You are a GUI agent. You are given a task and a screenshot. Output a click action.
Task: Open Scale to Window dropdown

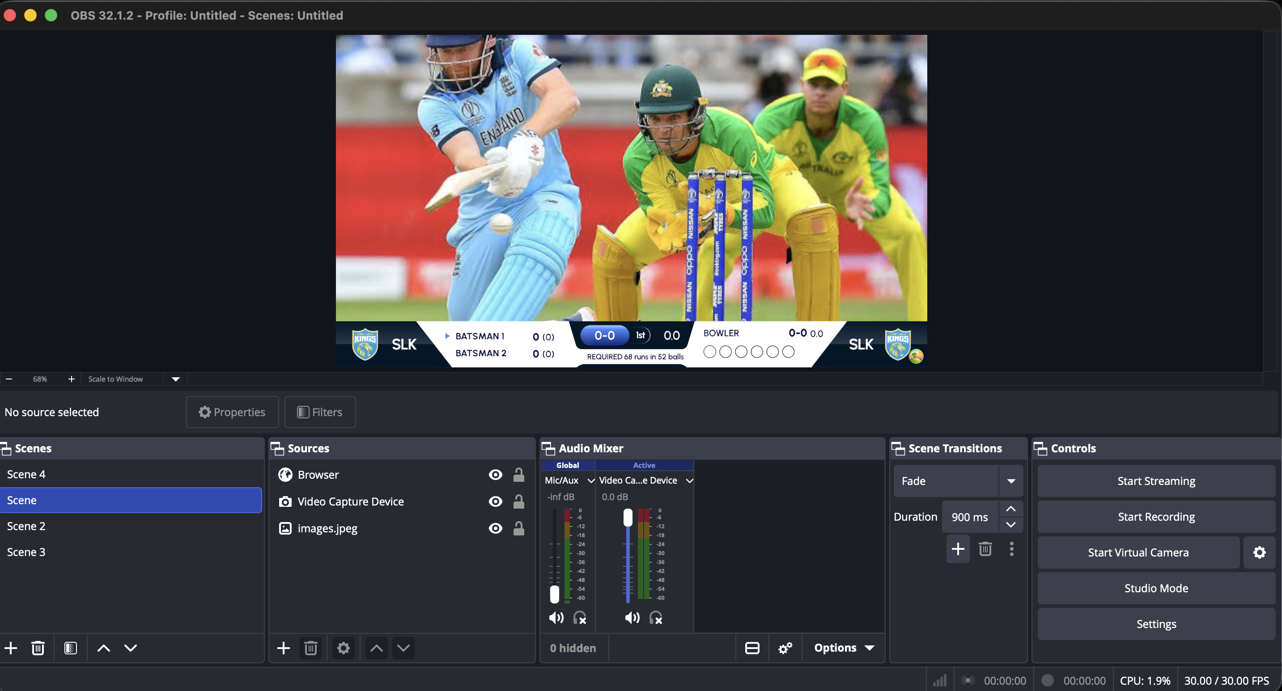tap(176, 379)
